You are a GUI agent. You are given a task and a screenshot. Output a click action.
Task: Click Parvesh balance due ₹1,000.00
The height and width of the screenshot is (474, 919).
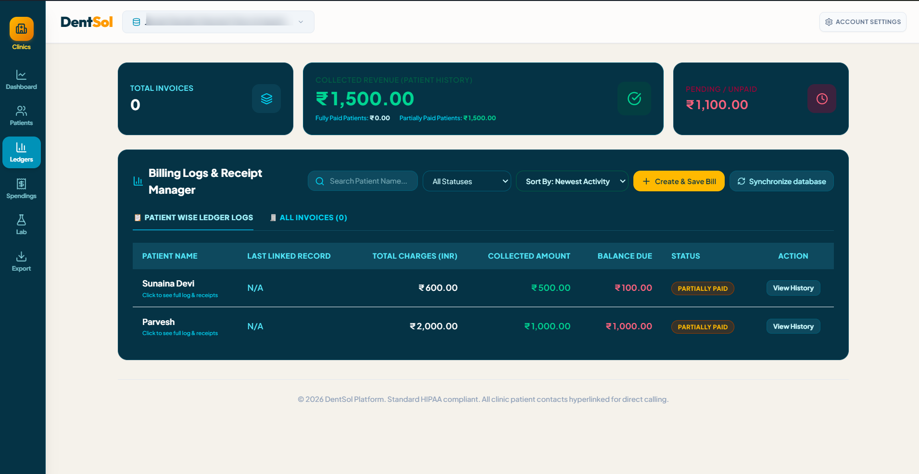click(629, 326)
